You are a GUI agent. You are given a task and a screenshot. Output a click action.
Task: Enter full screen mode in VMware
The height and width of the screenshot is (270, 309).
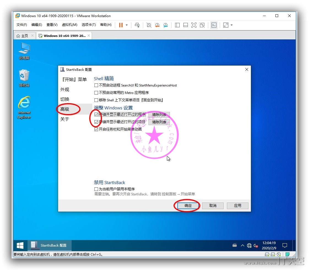(x=194, y=25)
